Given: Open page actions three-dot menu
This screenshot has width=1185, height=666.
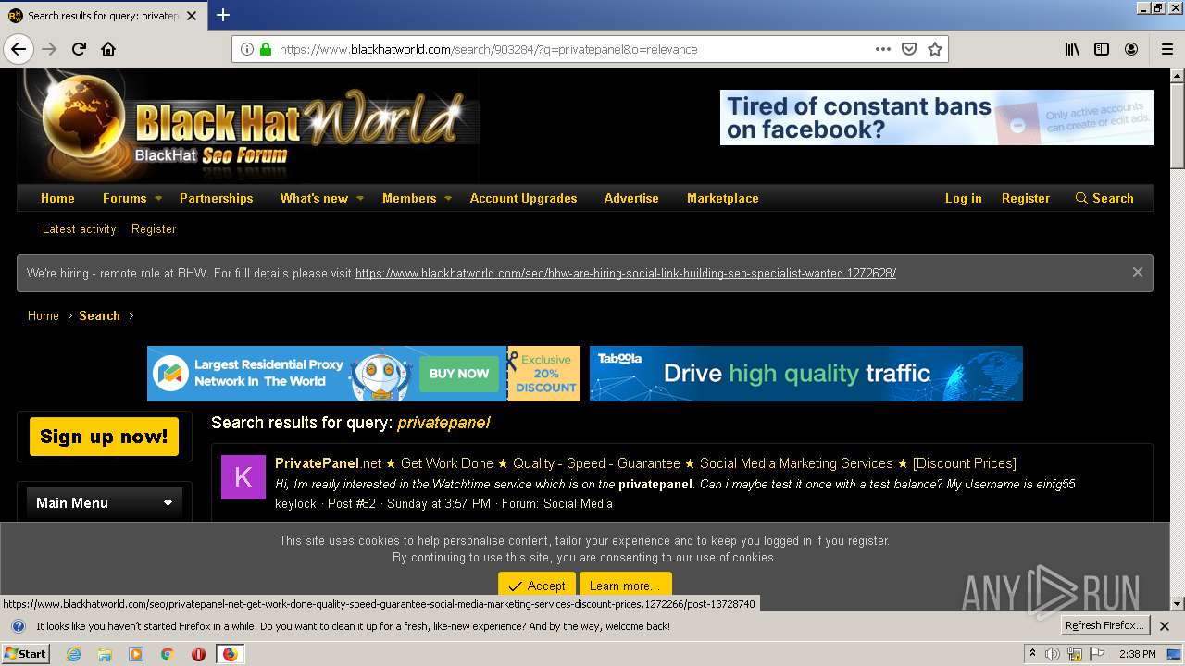Looking at the screenshot, I should [x=883, y=49].
